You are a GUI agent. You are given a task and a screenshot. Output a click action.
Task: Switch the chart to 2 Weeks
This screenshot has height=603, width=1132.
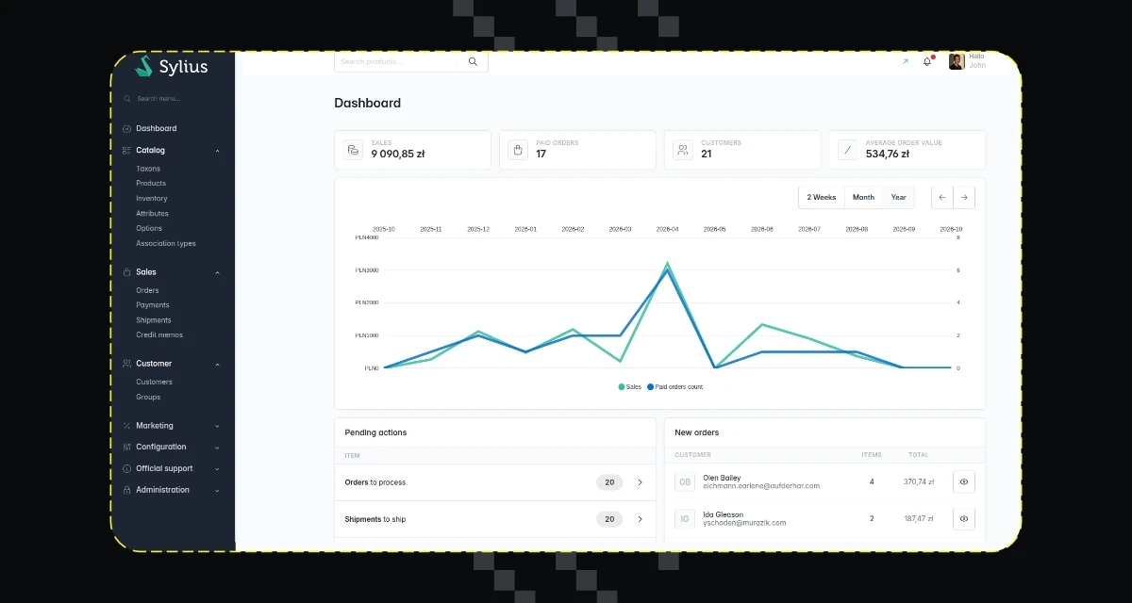pyautogui.click(x=822, y=197)
